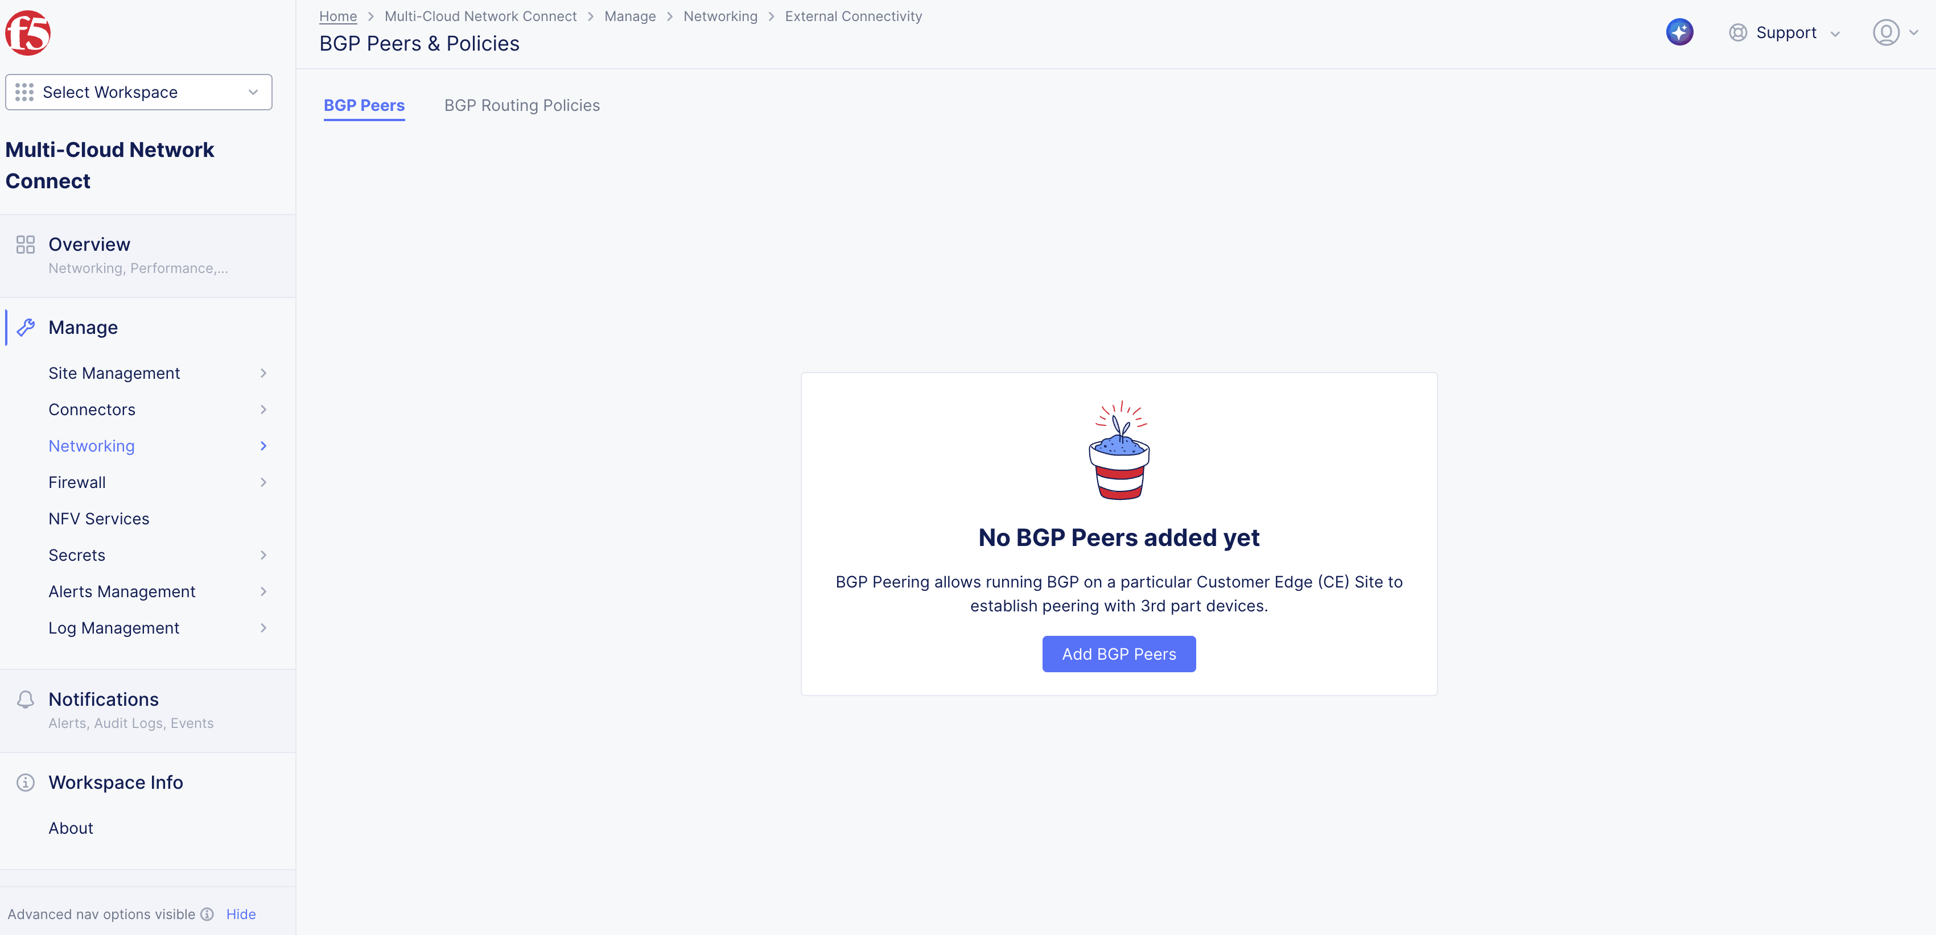The image size is (1936, 935).
Task: Open the user account avatar icon
Action: coord(1886,32)
